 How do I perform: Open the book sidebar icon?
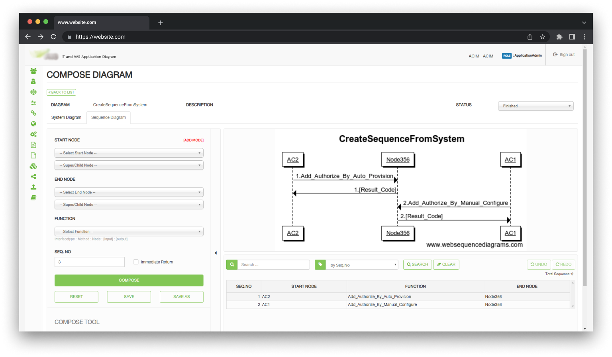(x=33, y=198)
